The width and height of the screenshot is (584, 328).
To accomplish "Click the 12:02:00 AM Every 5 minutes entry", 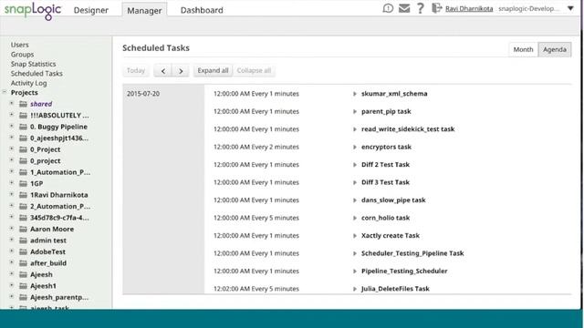I will (256, 289).
